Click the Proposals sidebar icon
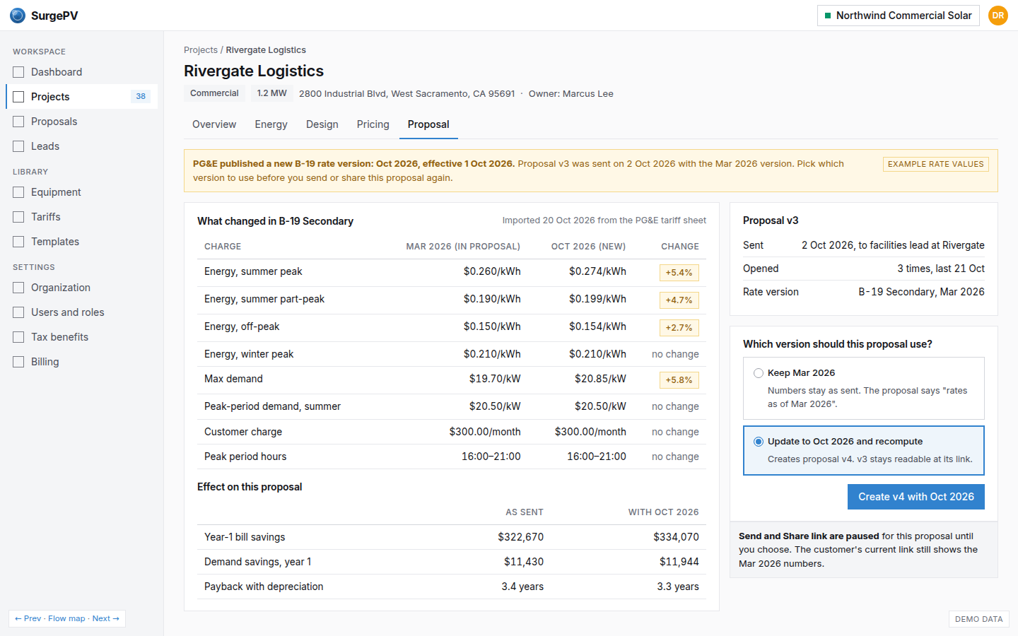 click(18, 122)
